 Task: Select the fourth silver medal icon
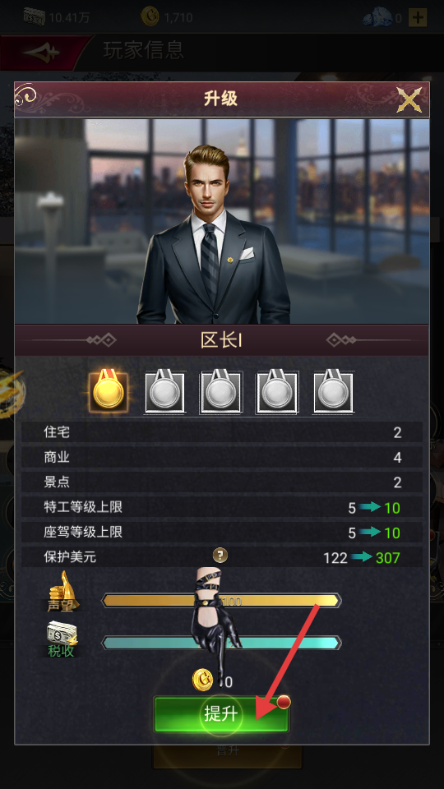coord(277,391)
